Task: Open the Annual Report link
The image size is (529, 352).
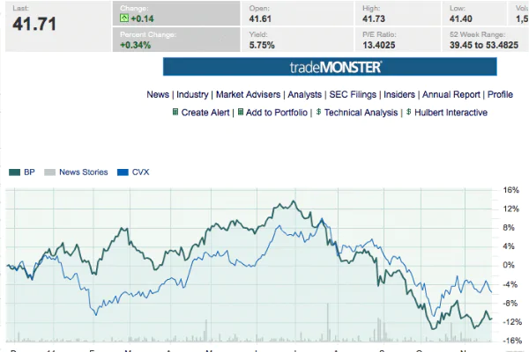Action: (451, 95)
